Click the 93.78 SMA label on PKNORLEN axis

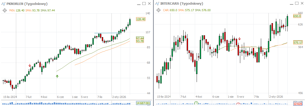point(140,41)
